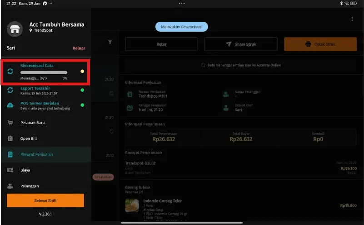
Task: Open the Pelanggan menu item
Action: coord(30,186)
